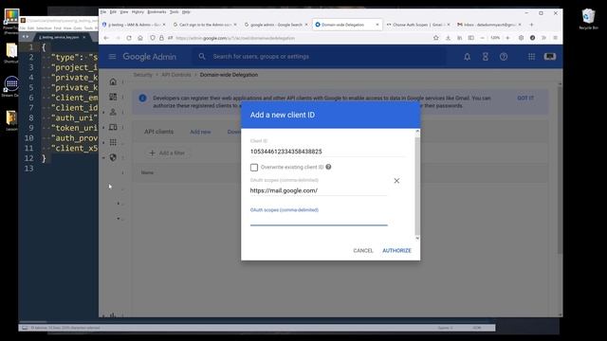
Task: Click the Firefox back arrow
Action: tap(106, 38)
